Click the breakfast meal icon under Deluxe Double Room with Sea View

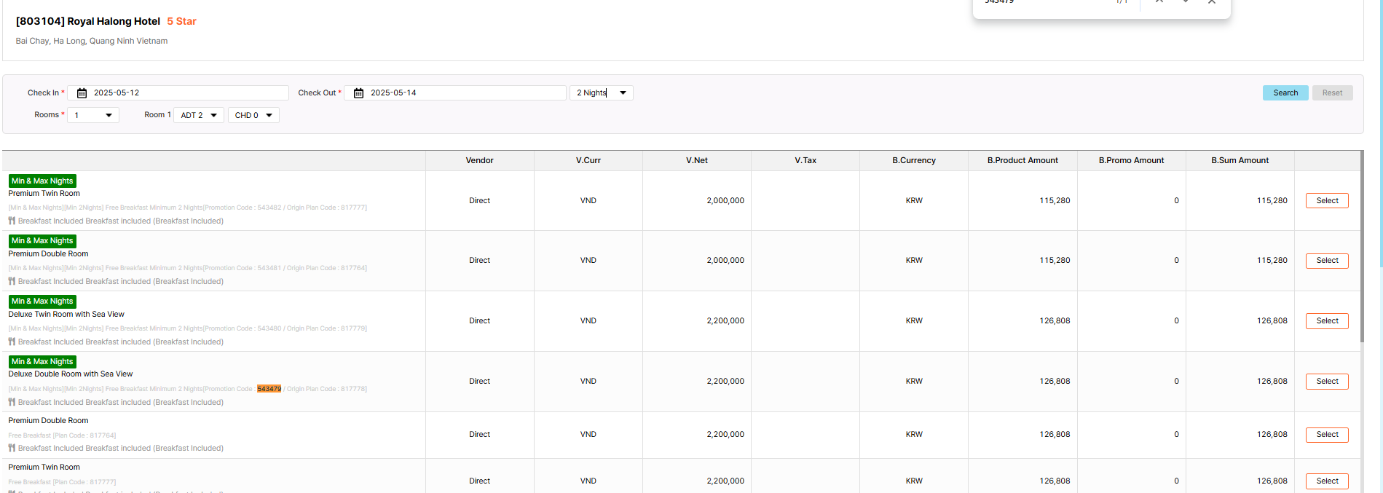(12, 402)
